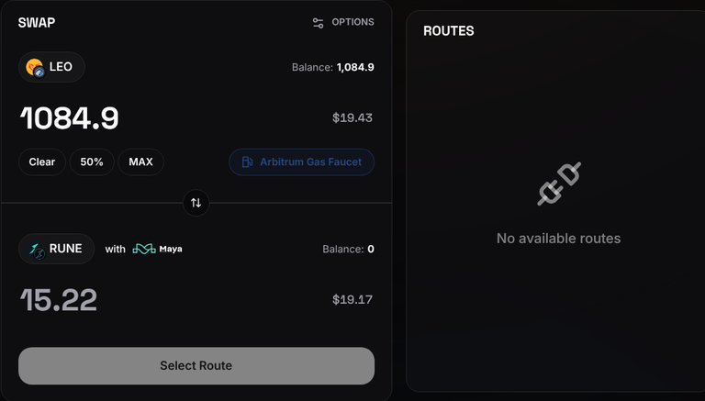Click the disconnected plug icon in Routes
The height and width of the screenshot is (401, 705).
[559, 184]
